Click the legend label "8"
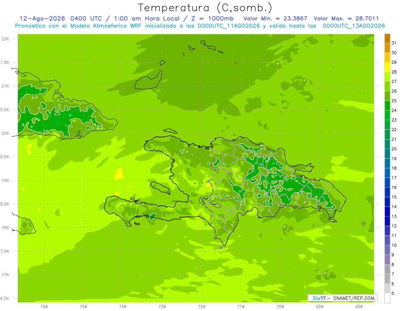The width and height of the screenshot is (403, 311). [x=393, y=264]
